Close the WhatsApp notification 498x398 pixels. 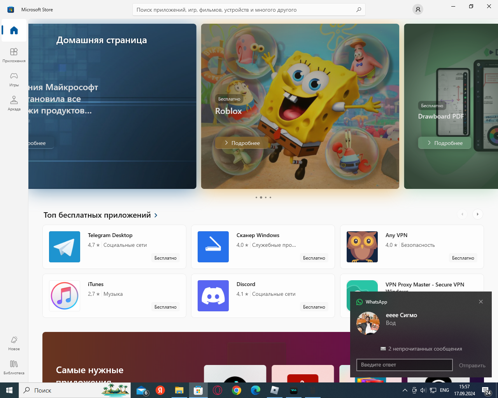[481, 302]
